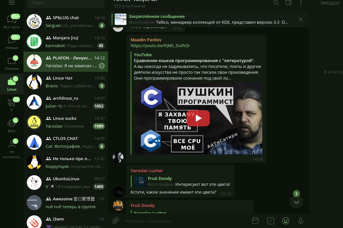The image size is (343, 228).
Task: Click the search field 'Поиск'
Action: (65, 3)
